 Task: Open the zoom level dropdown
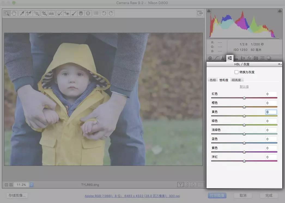[31, 185]
